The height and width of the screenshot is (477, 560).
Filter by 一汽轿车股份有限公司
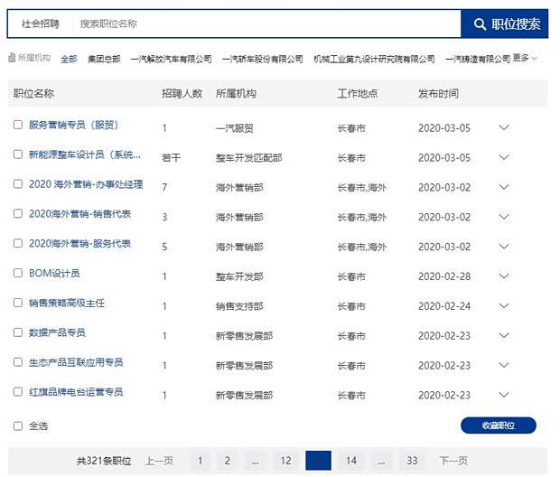point(263,59)
